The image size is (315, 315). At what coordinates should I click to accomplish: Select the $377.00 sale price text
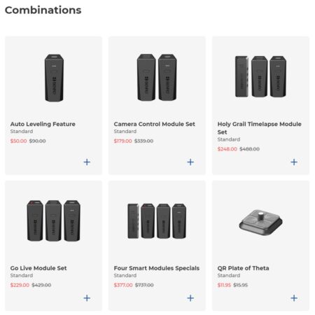[x=123, y=285]
